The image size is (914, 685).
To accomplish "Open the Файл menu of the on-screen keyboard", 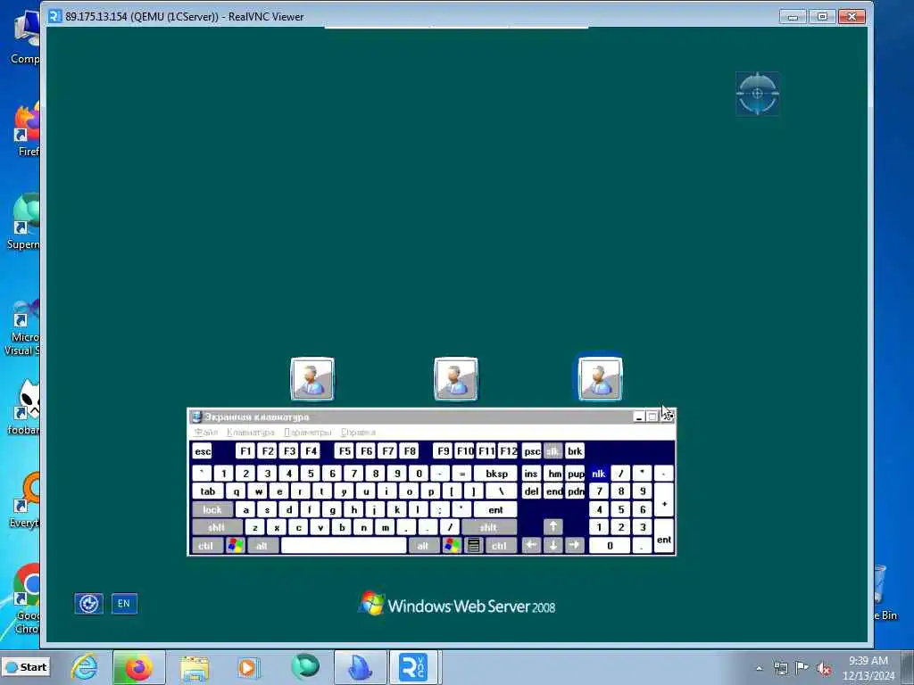I will [x=206, y=433].
